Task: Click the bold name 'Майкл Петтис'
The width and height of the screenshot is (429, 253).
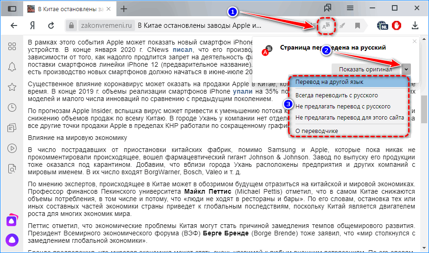Action: tap(208, 191)
